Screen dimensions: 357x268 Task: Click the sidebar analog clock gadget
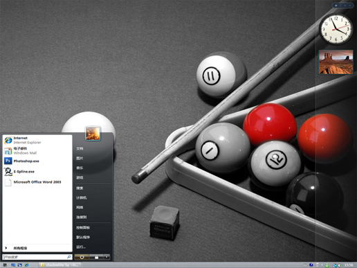pyautogui.click(x=336, y=29)
